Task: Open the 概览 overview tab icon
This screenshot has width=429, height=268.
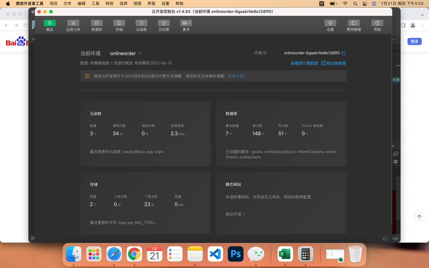Action: pyautogui.click(x=50, y=23)
